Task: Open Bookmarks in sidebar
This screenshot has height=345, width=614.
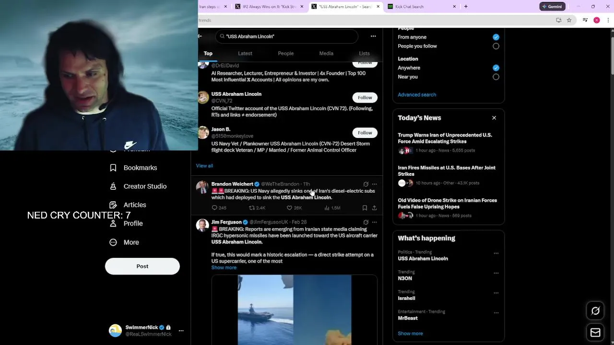Action: click(133, 168)
